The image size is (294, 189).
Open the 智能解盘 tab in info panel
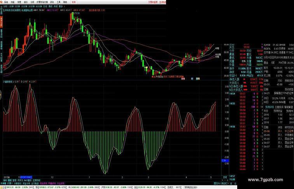click(x=289, y=107)
